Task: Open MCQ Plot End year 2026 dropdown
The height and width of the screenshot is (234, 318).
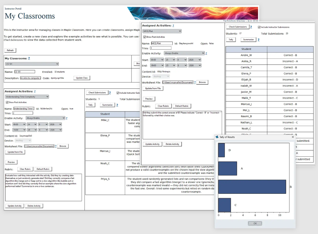Action: click(195, 66)
